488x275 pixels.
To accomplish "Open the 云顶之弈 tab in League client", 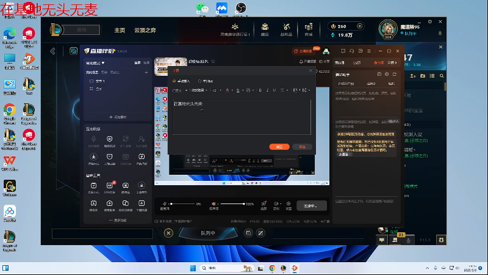I will [145, 30].
